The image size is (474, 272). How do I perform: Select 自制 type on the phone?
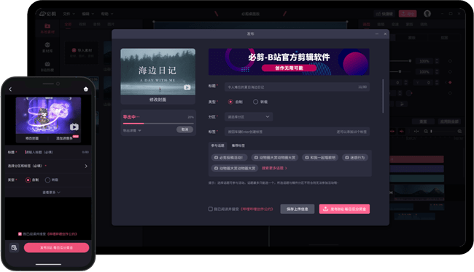point(28,180)
